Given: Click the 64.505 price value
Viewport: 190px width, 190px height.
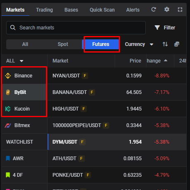Looking at the screenshot, I should pos(134,92).
